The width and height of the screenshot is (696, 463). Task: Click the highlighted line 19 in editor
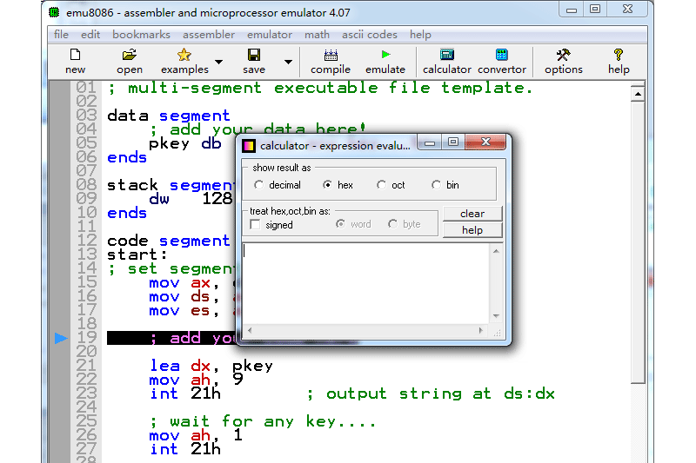point(171,338)
